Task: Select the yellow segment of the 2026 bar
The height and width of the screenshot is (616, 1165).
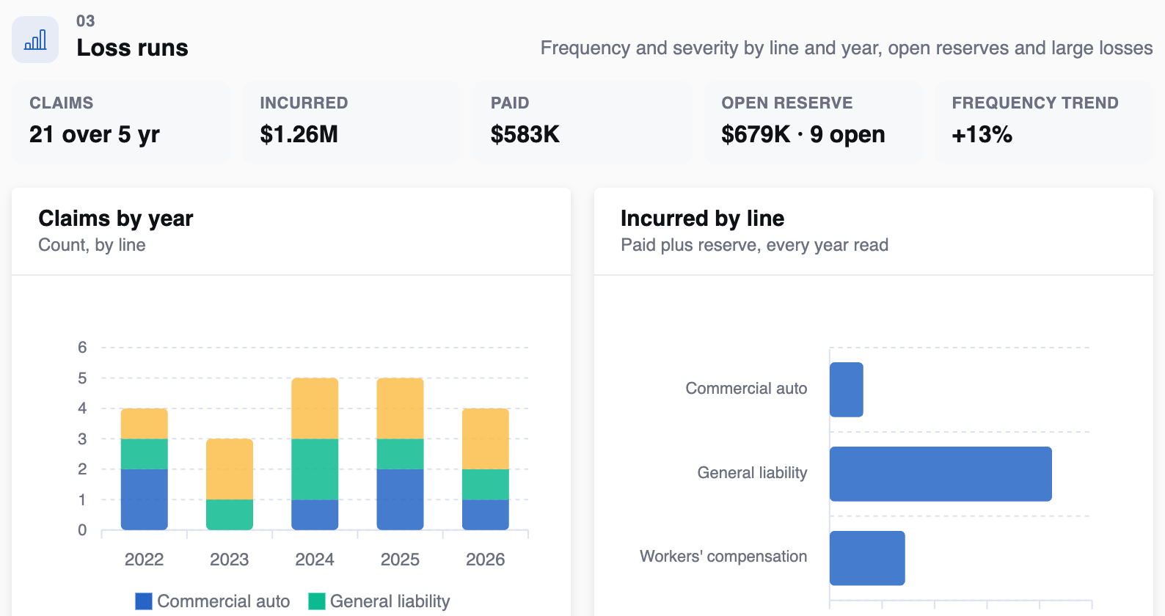Action: pos(486,439)
